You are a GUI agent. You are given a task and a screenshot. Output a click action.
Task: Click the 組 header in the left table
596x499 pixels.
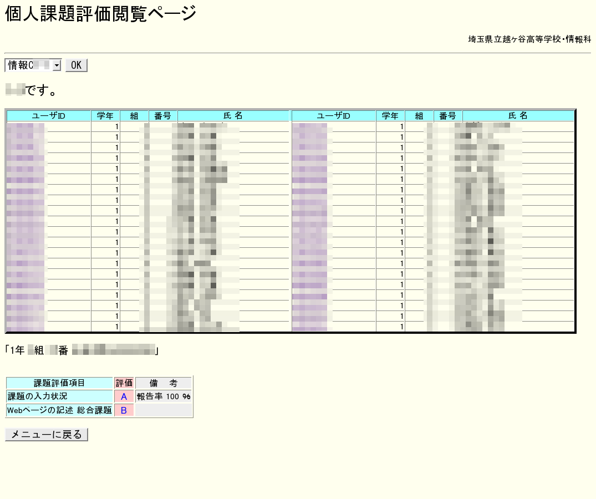pos(134,116)
